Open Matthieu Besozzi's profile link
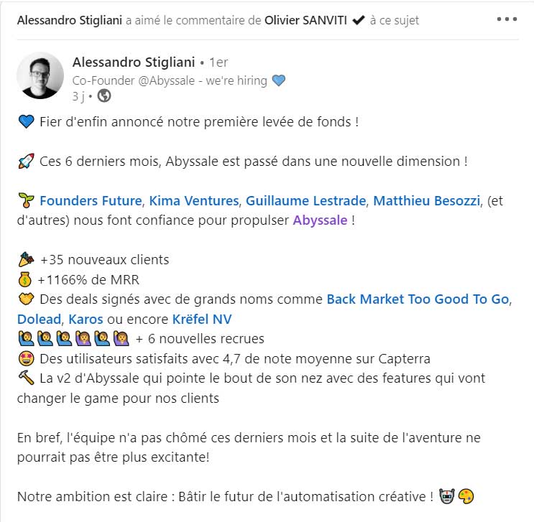This screenshot has height=522, width=534. [x=427, y=201]
